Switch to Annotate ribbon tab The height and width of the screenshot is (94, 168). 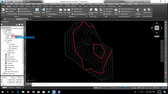[x=15, y=6]
